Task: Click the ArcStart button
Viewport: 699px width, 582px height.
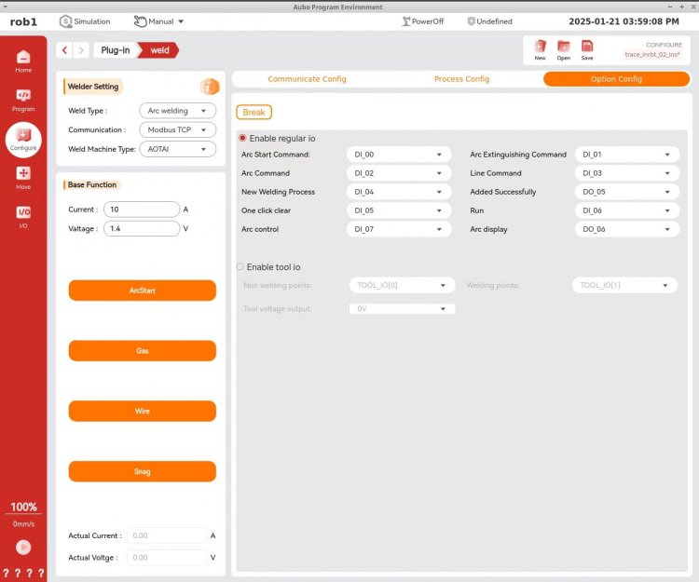Action: point(143,291)
